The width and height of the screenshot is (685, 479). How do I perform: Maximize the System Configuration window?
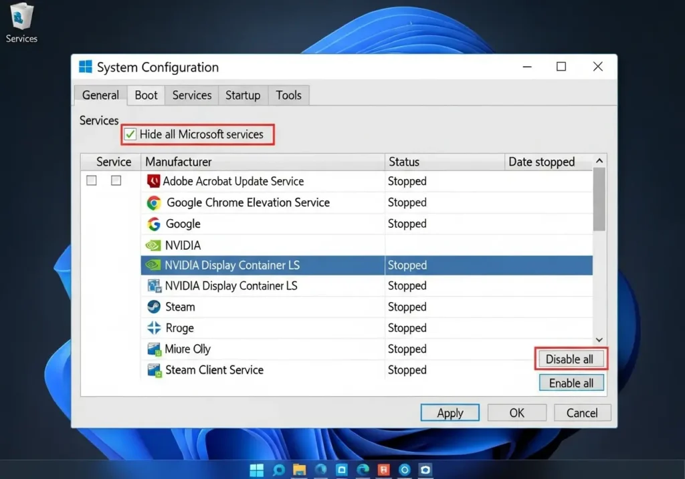pyautogui.click(x=561, y=67)
